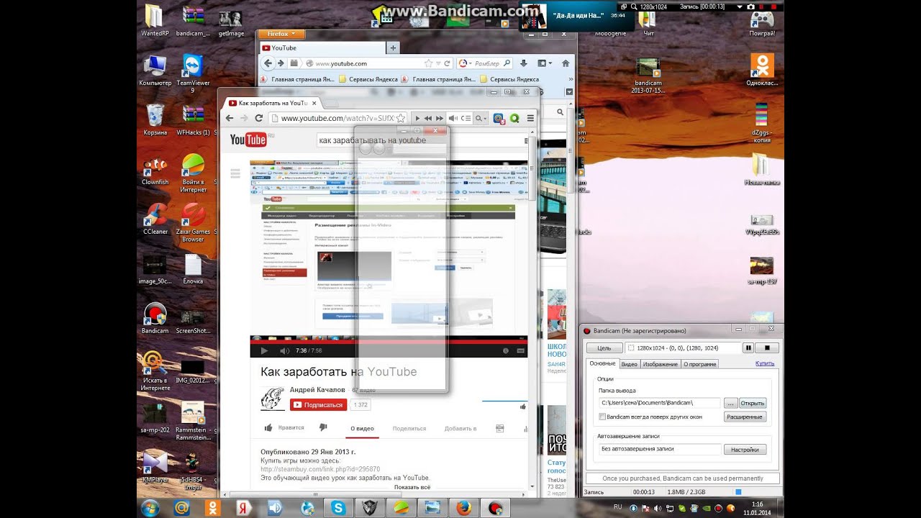Click the Chrome address bar with youtube.com/watch
The image size is (921, 518).
pyautogui.click(x=337, y=118)
